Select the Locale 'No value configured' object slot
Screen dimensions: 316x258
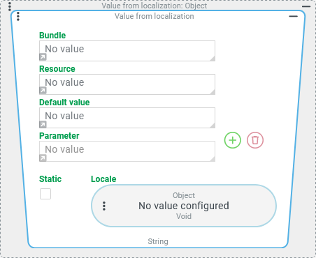[184, 206]
